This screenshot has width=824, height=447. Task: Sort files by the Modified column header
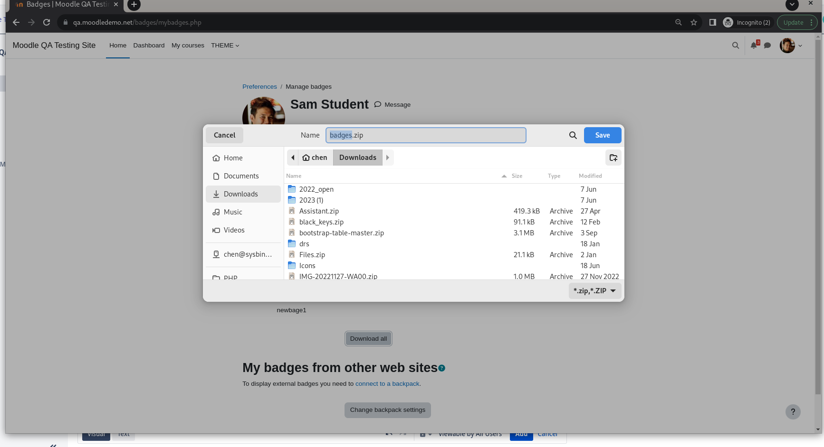590,176
